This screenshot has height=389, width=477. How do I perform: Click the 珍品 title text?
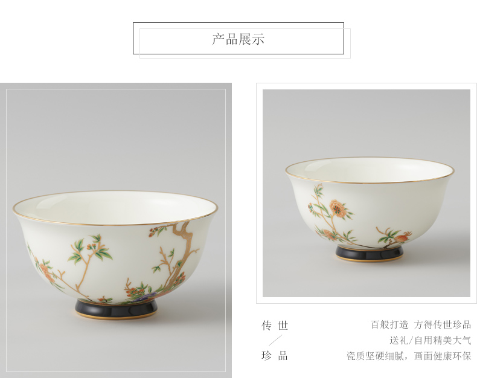pos(274,355)
